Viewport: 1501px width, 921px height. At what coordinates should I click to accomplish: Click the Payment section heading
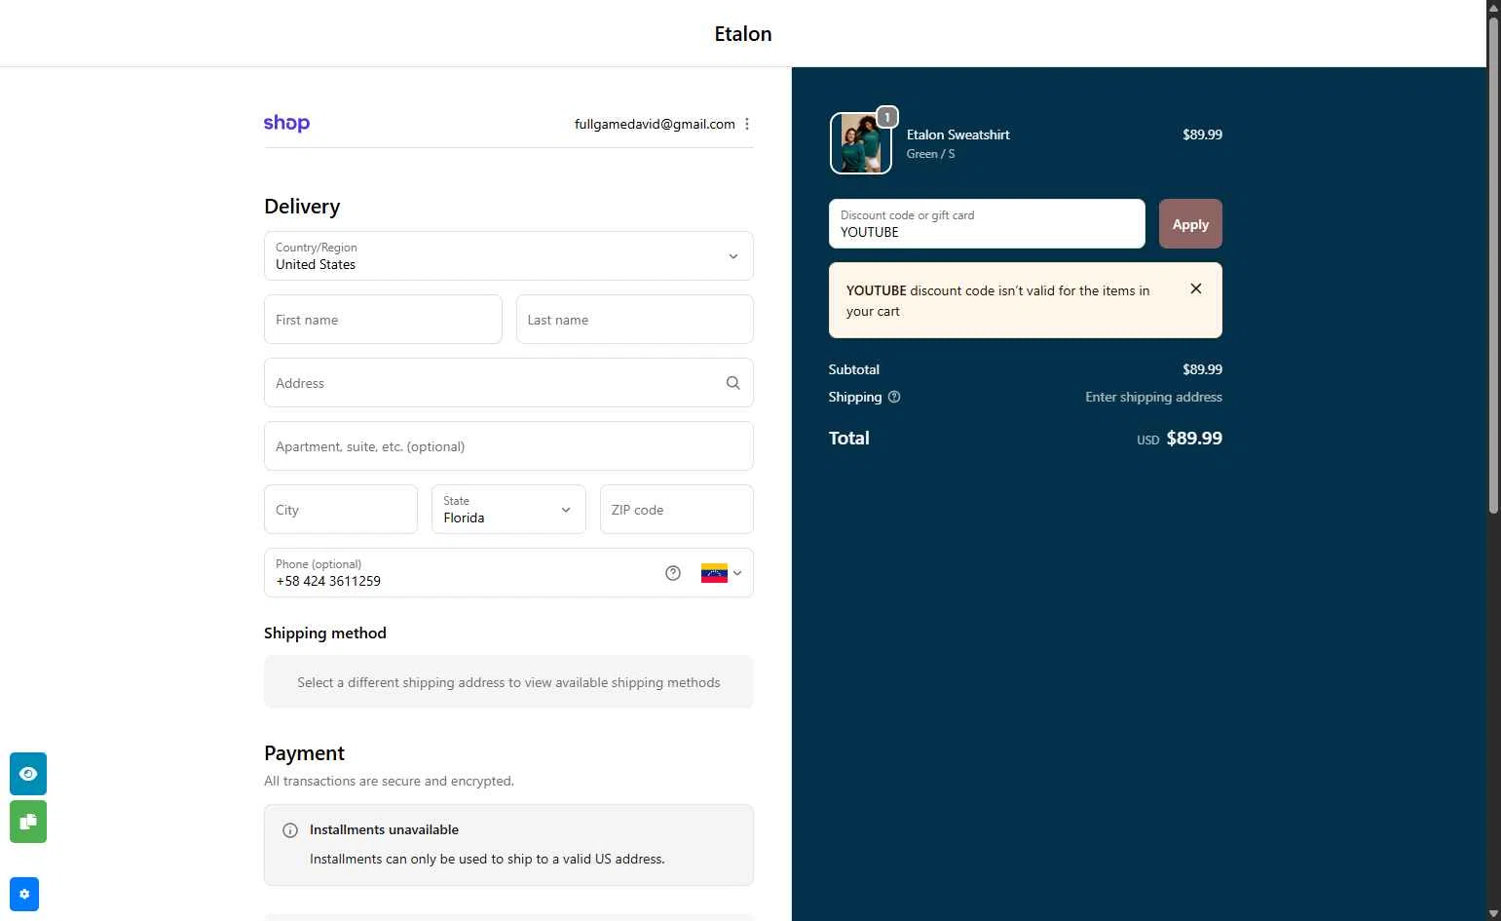coord(304,753)
